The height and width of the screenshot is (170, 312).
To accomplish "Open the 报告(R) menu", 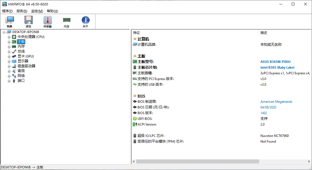I will (22, 11).
